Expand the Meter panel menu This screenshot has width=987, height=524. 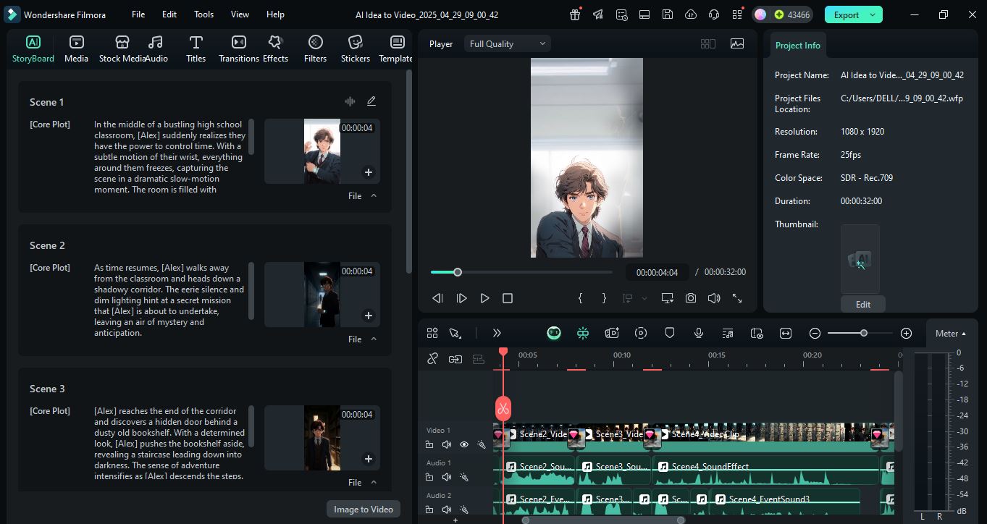pos(951,334)
